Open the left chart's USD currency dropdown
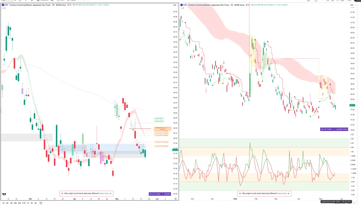 175,5
